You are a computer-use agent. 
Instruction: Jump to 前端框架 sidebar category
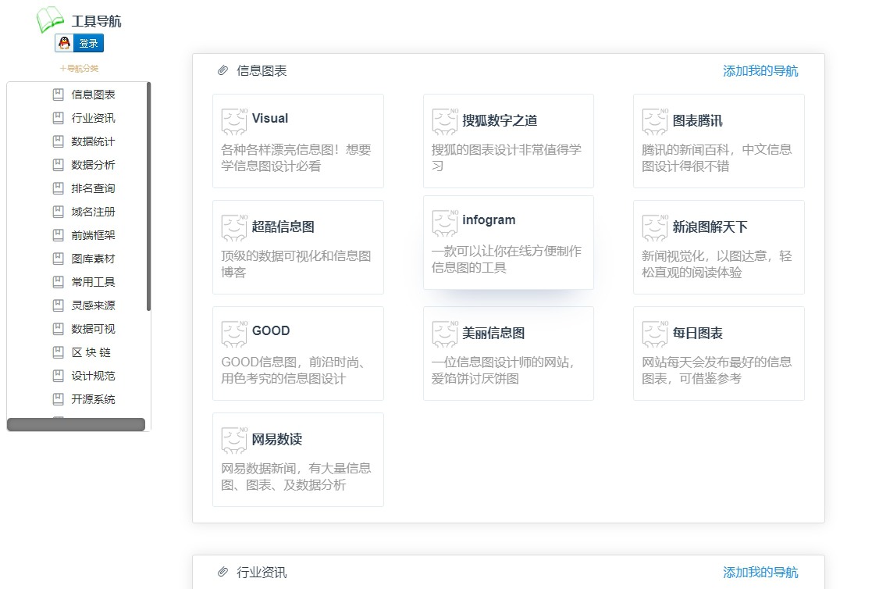click(x=93, y=235)
